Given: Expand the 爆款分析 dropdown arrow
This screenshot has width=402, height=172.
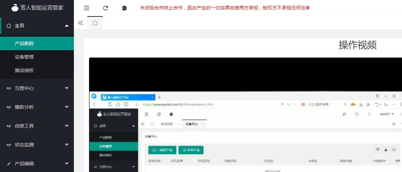Looking at the screenshot, I should (67, 107).
